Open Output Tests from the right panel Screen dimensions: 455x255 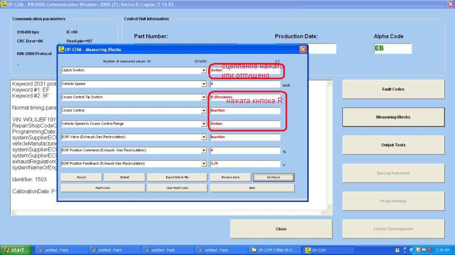pos(393,145)
